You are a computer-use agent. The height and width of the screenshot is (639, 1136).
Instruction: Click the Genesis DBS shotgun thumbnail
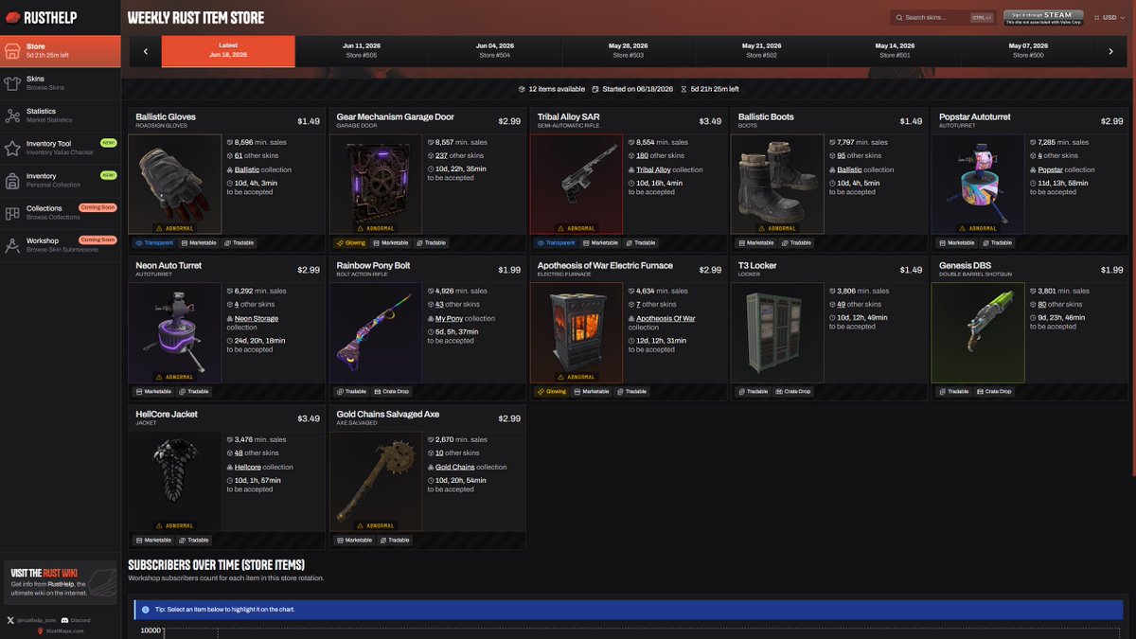[x=978, y=332]
